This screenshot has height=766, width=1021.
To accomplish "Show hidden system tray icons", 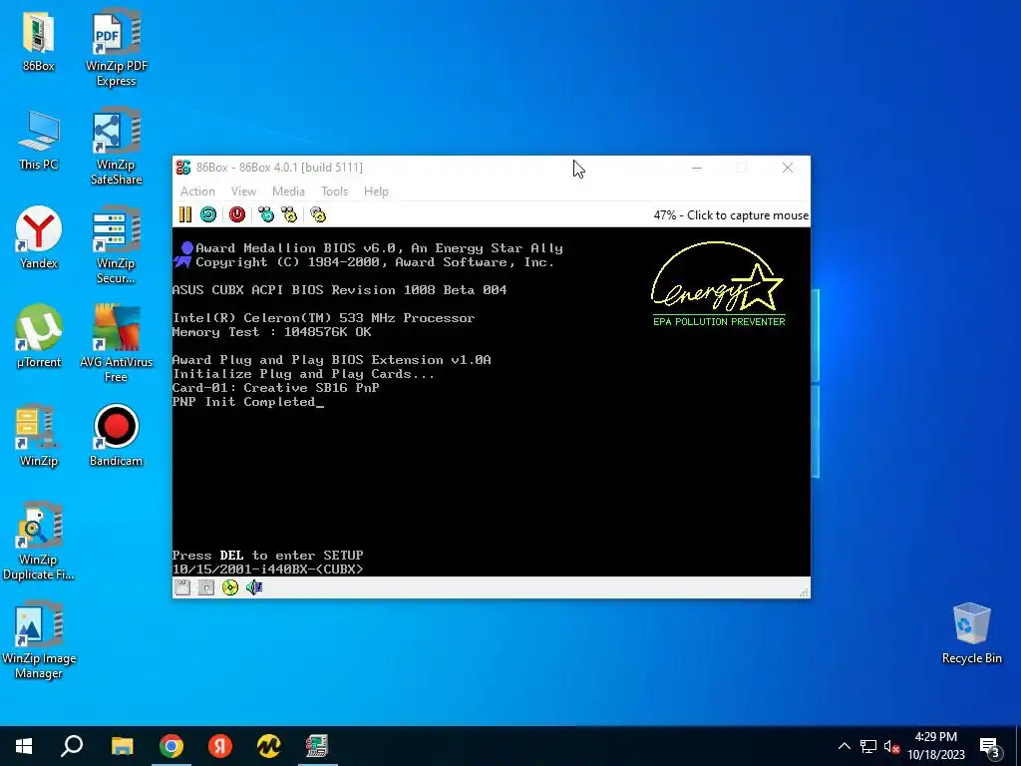I will click(x=844, y=746).
